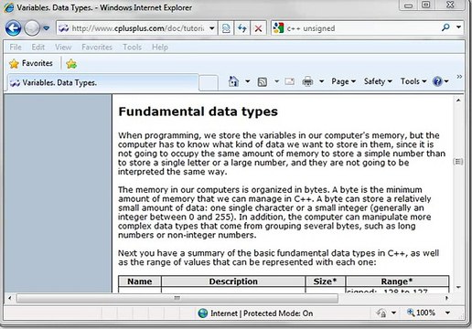Screen dimensions: 472x329
Task: Click the blue Help question mark icon
Action: [437, 81]
